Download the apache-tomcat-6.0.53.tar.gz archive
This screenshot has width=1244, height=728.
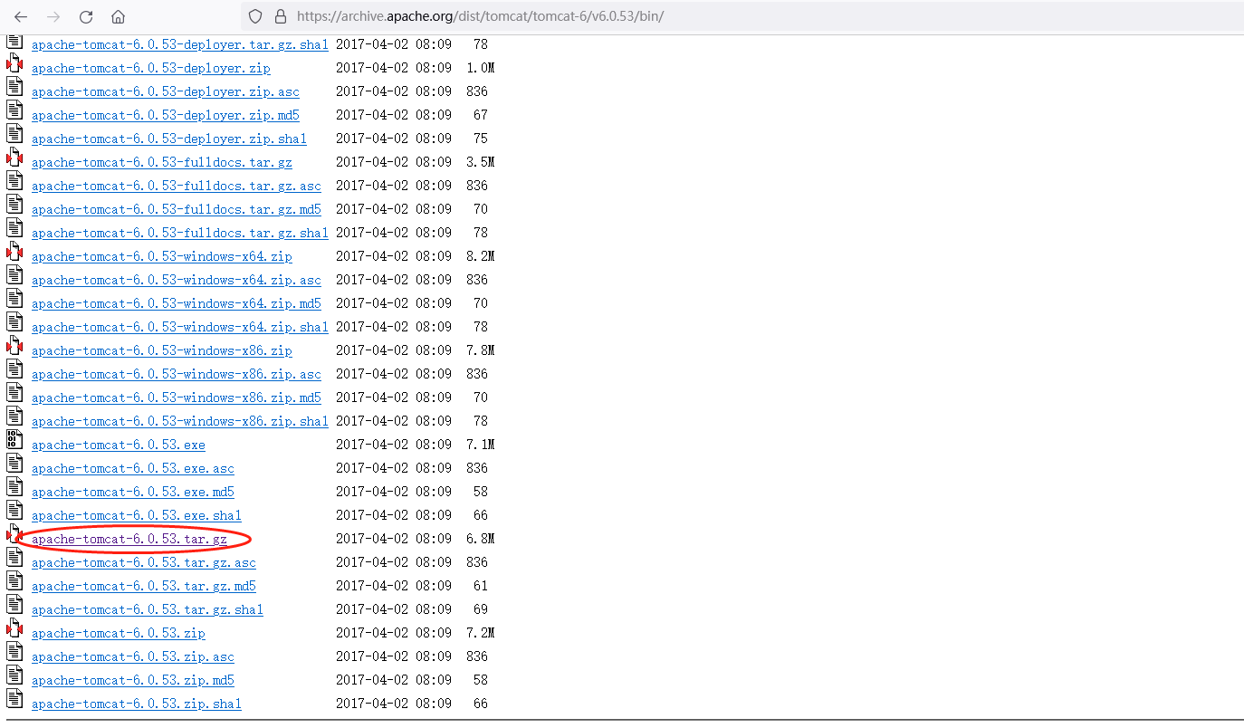pyautogui.click(x=129, y=539)
